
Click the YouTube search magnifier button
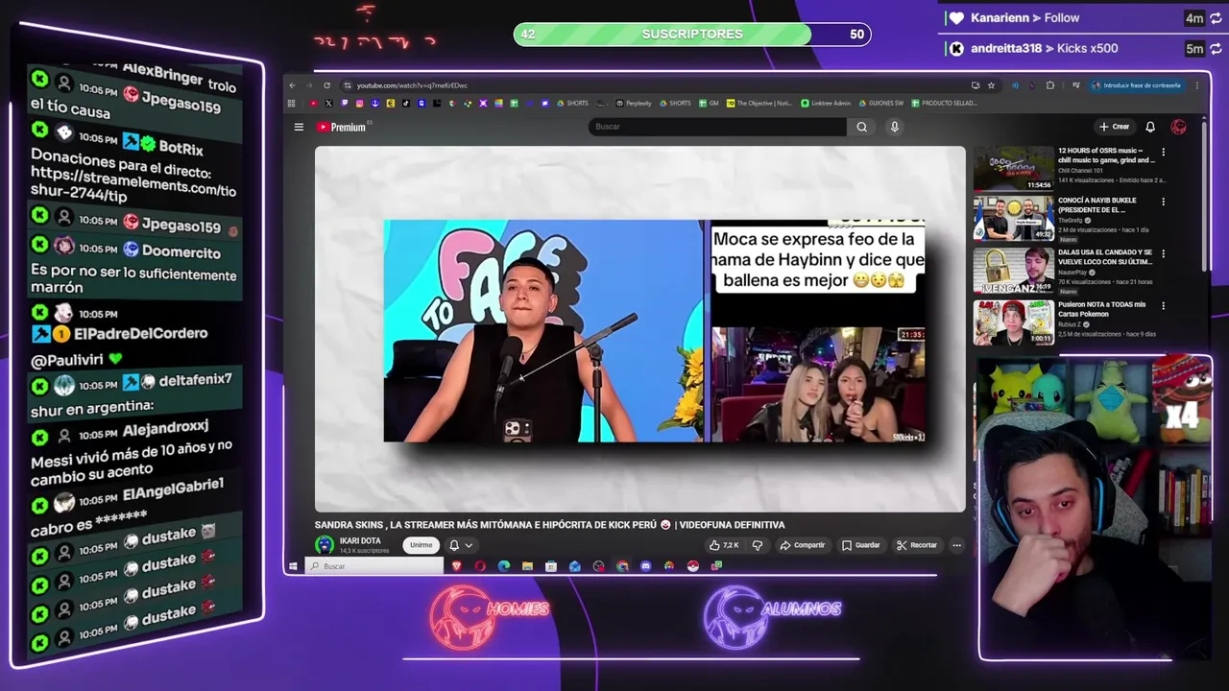click(861, 127)
